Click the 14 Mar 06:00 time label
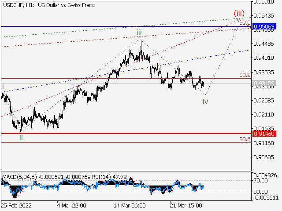 point(130,205)
